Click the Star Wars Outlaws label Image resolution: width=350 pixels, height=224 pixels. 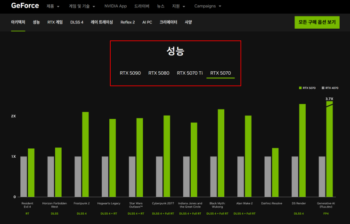[136, 205]
